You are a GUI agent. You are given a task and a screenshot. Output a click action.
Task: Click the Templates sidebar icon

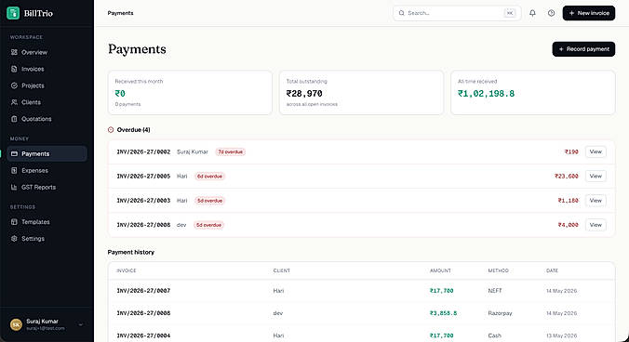coord(15,222)
